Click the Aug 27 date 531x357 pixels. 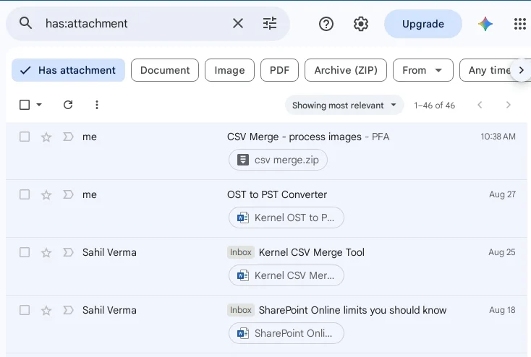[x=502, y=194]
